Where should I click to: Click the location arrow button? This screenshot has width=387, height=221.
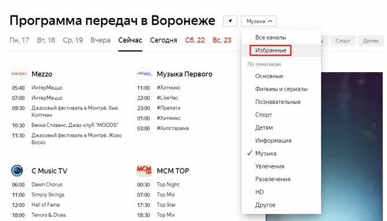tap(230, 21)
